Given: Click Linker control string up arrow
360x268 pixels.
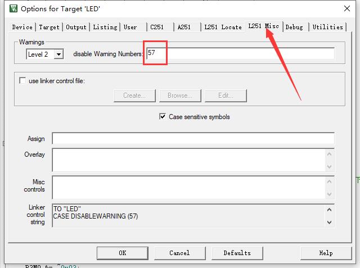Looking at the screenshot, I should click(330, 210).
